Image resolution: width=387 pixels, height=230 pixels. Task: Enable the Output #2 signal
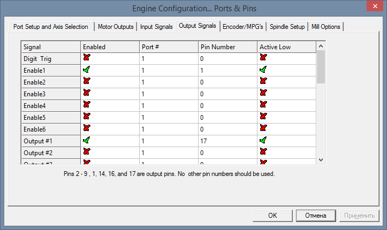[x=86, y=152]
